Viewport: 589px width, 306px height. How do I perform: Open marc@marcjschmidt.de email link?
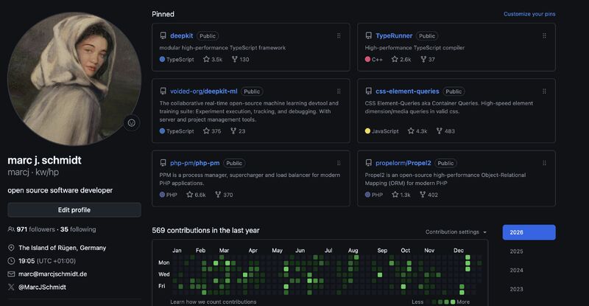52,274
